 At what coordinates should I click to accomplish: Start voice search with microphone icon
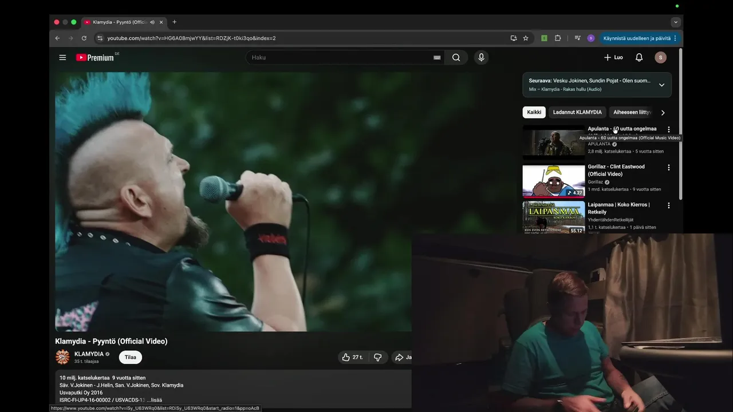(481, 57)
